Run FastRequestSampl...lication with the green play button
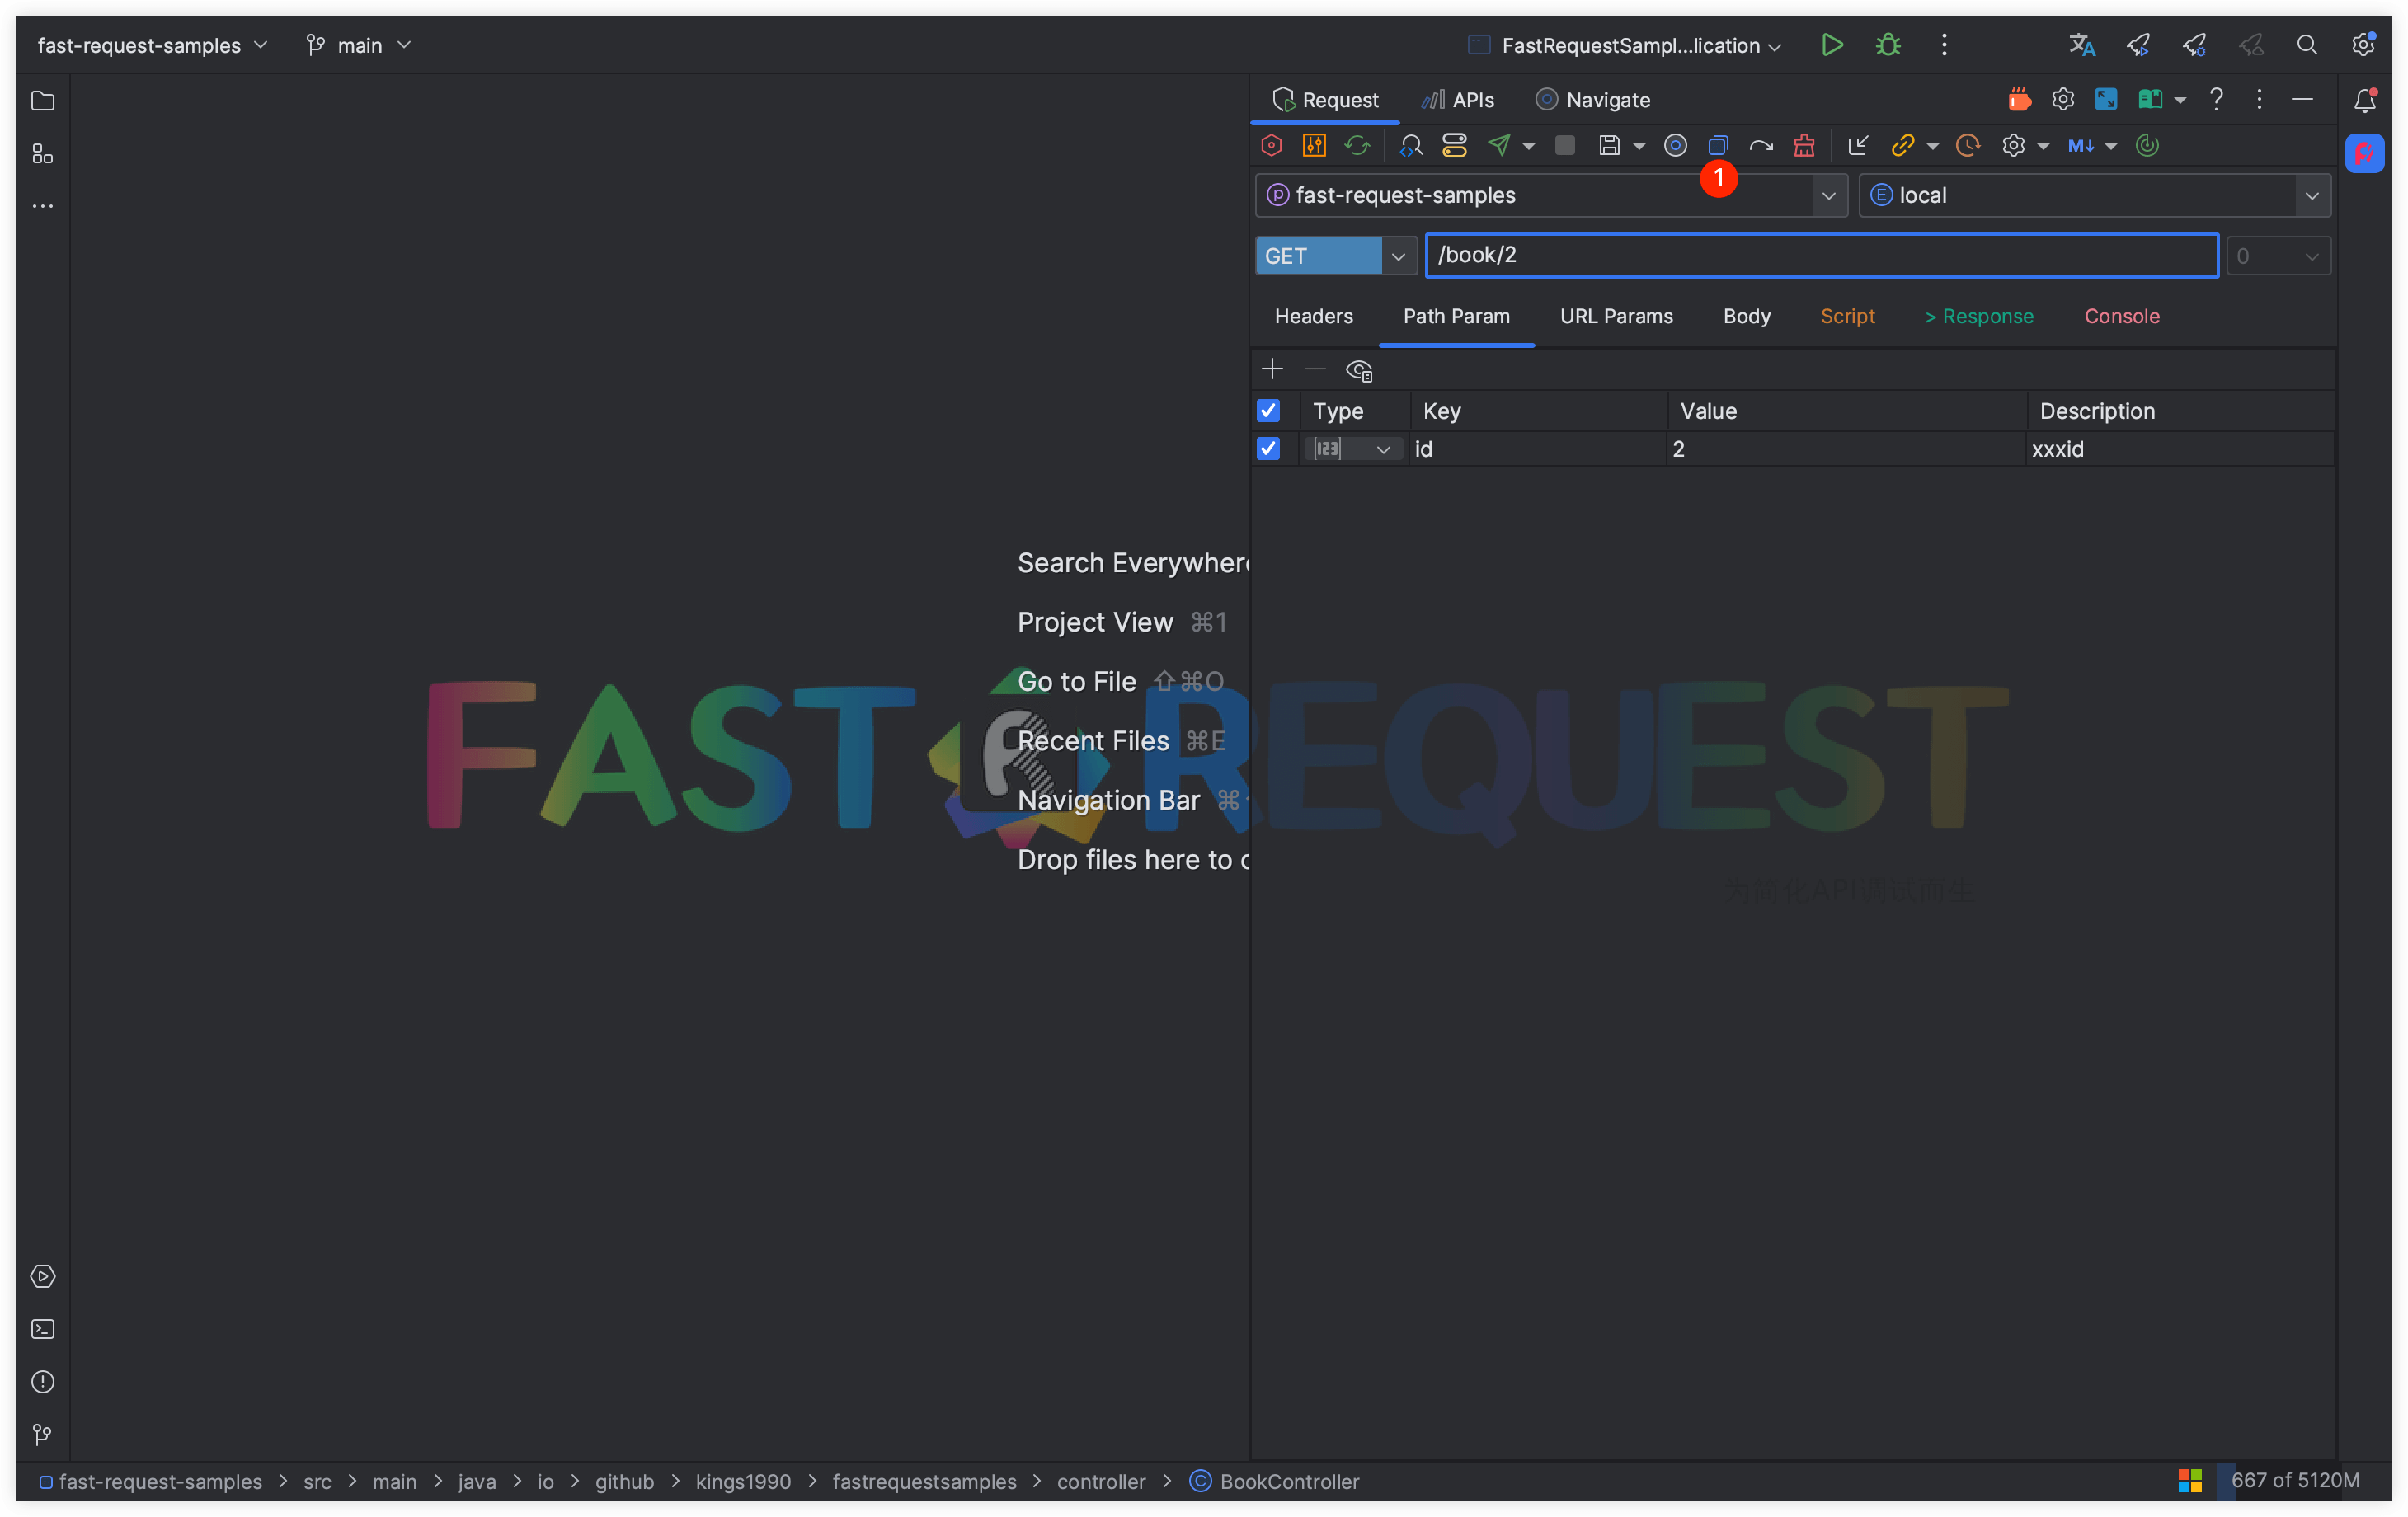Screen dimensions: 2408x1517 pos(1832,45)
